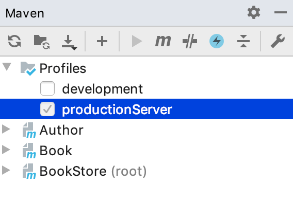
Task: Select the Book tree item text
Action: click(56, 151)
